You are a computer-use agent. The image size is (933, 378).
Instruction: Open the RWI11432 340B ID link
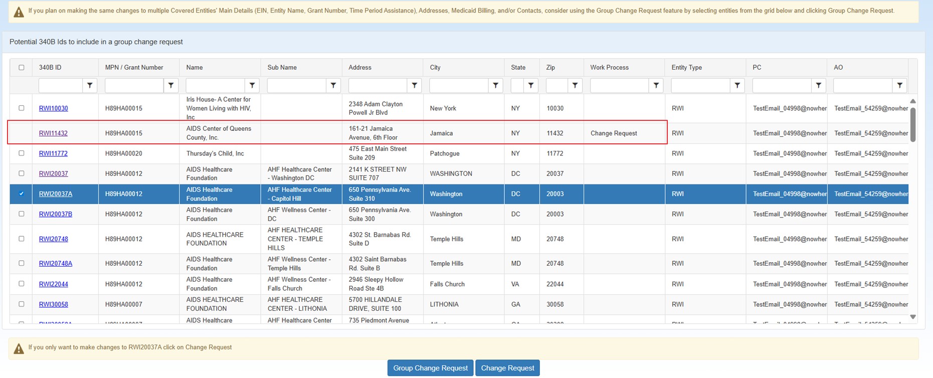pyautogui.click(x=53, y=133)
